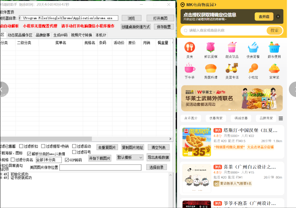Open the 鲜花蛋糕 flower cake category
Screen dimensions: 296x208
click(x=211, y=47)
